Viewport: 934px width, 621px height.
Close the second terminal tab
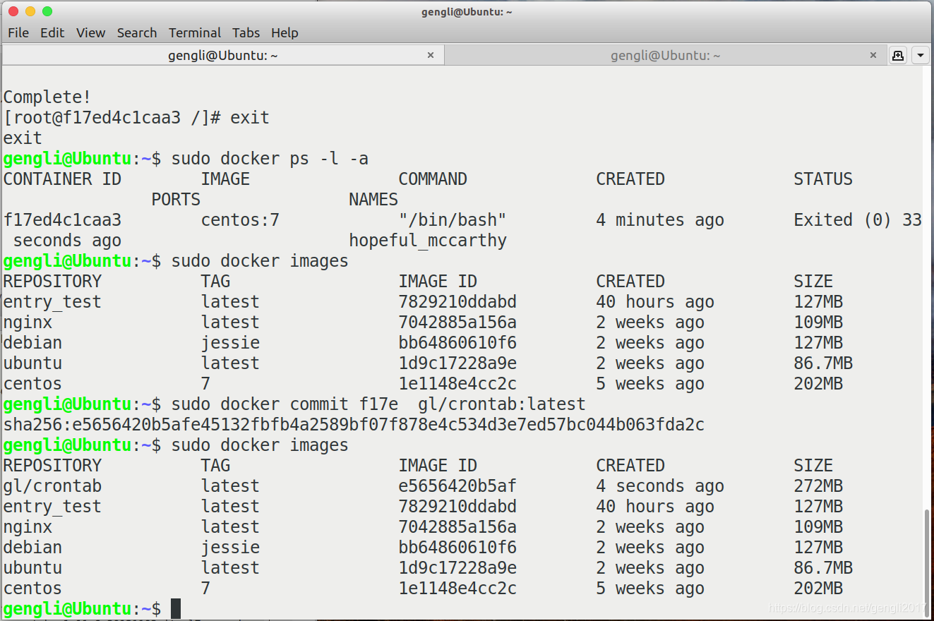873,55
